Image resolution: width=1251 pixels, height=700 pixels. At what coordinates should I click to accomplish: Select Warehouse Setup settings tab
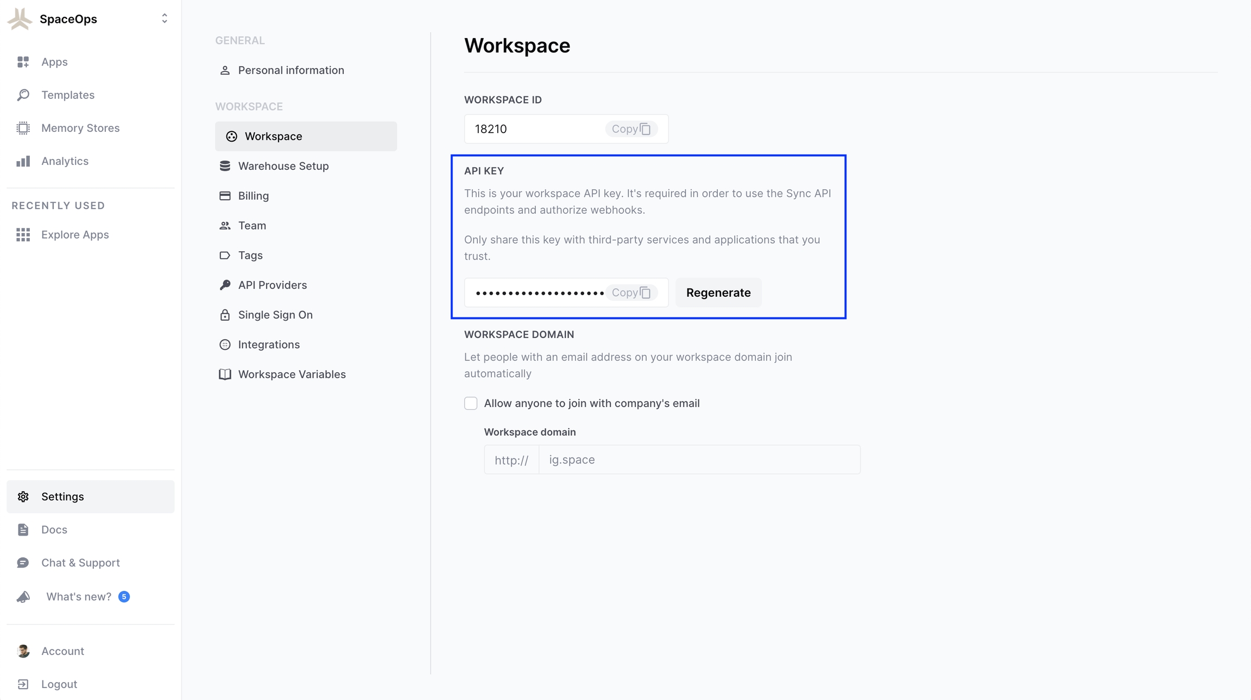click(283, 166)
